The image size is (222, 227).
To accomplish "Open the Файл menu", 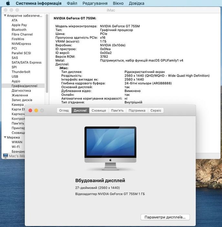I will [x=72, y=3].
